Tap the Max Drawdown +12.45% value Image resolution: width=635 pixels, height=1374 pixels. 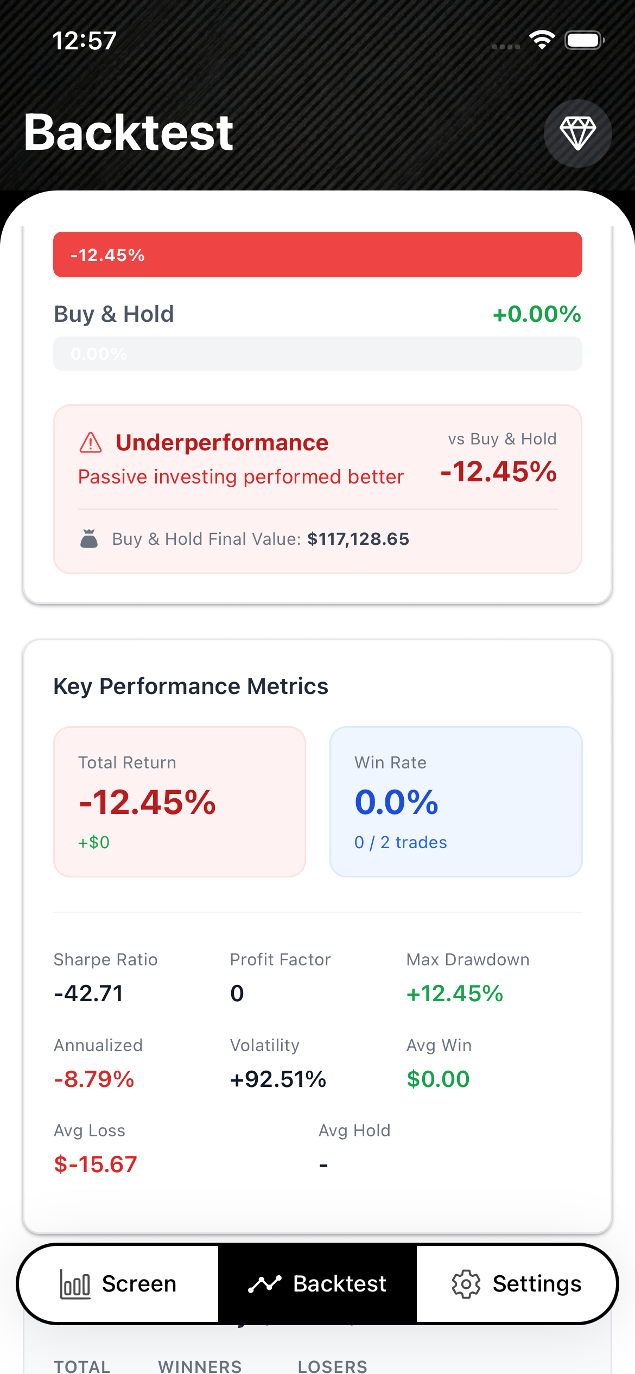click(455, 994)
